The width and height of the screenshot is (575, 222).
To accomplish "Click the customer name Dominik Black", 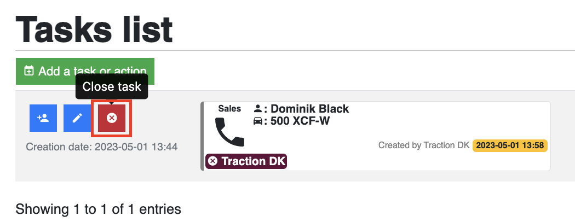I will coord(310,109).
